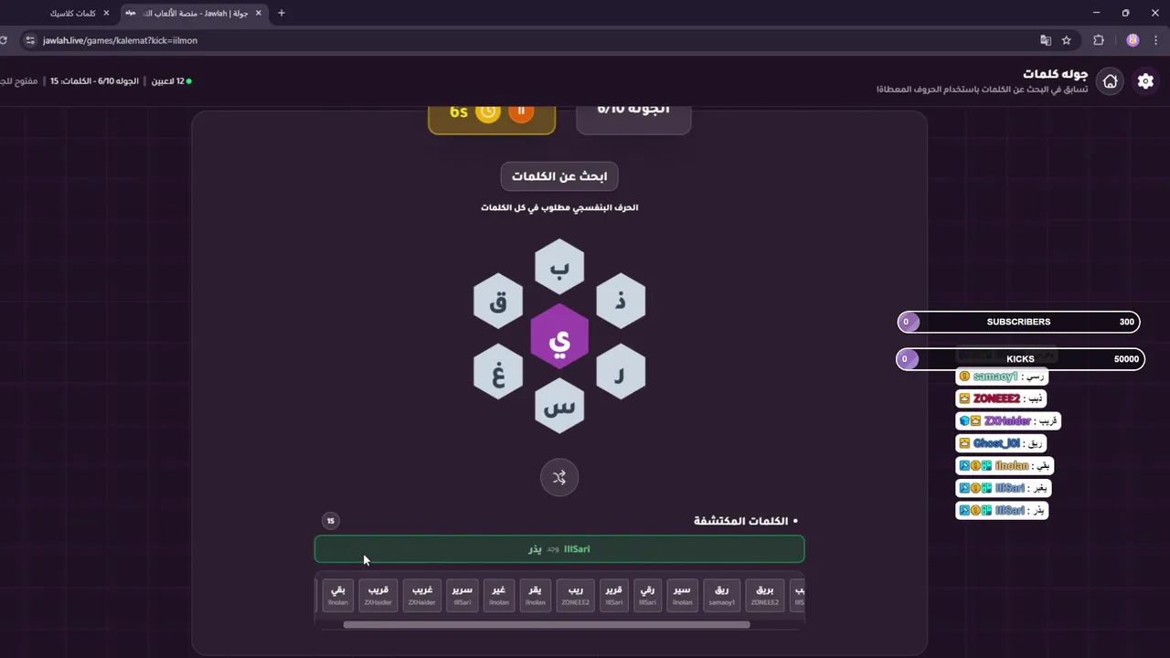Open a new browser tab

[282, 14]
